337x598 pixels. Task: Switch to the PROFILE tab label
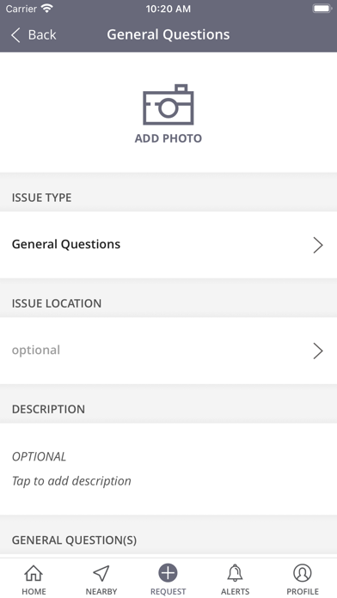[x=303, y=591]
